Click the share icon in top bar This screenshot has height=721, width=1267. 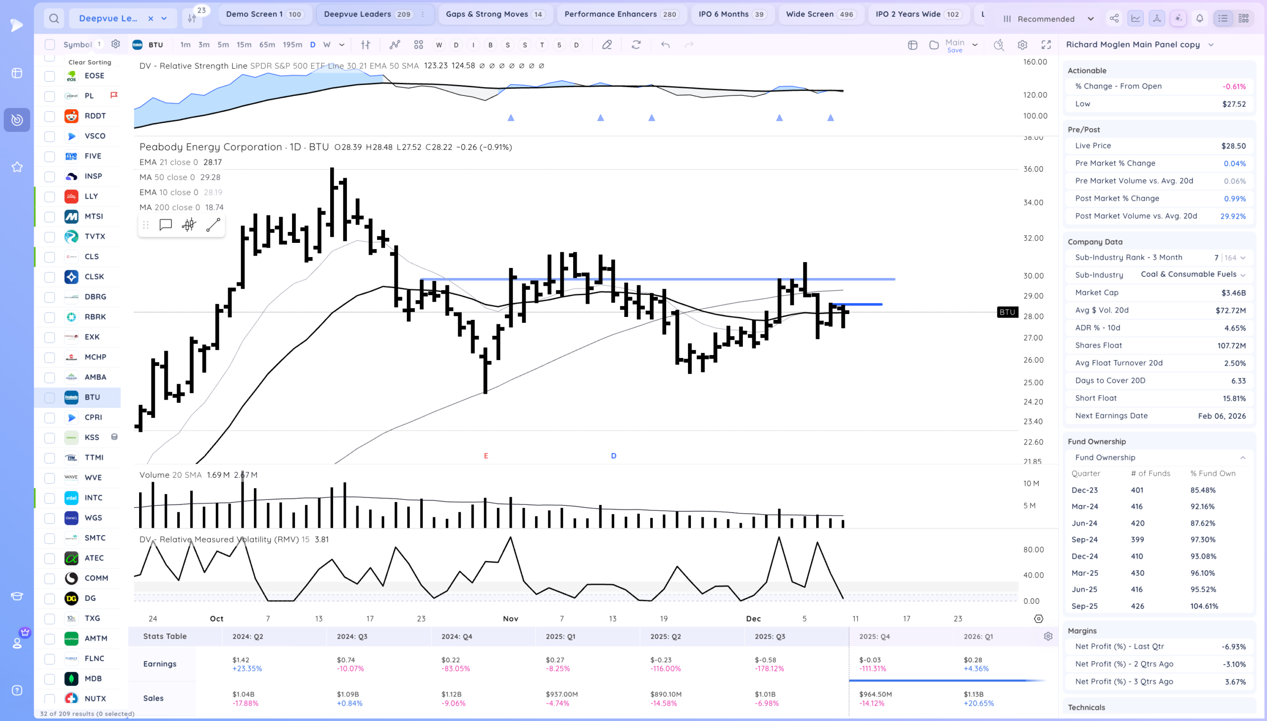(1114, 19)
